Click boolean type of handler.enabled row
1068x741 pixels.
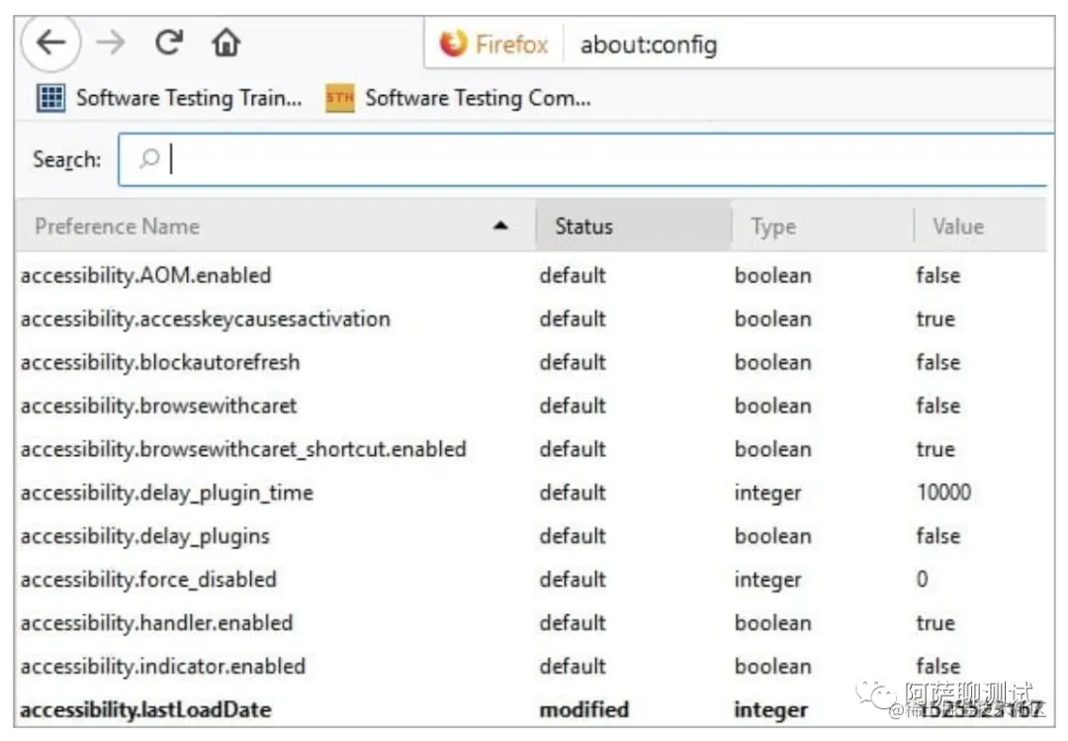773,623
